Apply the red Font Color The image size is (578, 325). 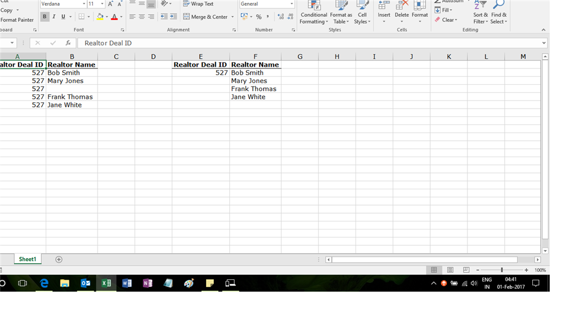click(x=114, y=16)
